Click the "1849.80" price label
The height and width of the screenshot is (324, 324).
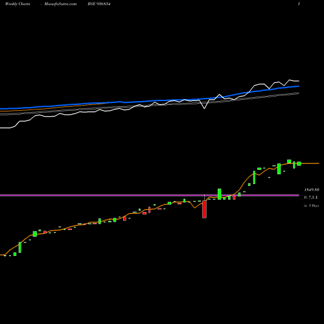[312, 190]
